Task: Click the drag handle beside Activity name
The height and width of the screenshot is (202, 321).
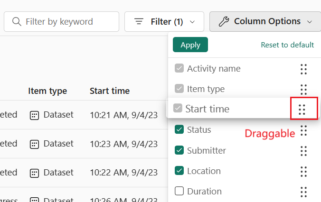Action: tap(303, 69)
